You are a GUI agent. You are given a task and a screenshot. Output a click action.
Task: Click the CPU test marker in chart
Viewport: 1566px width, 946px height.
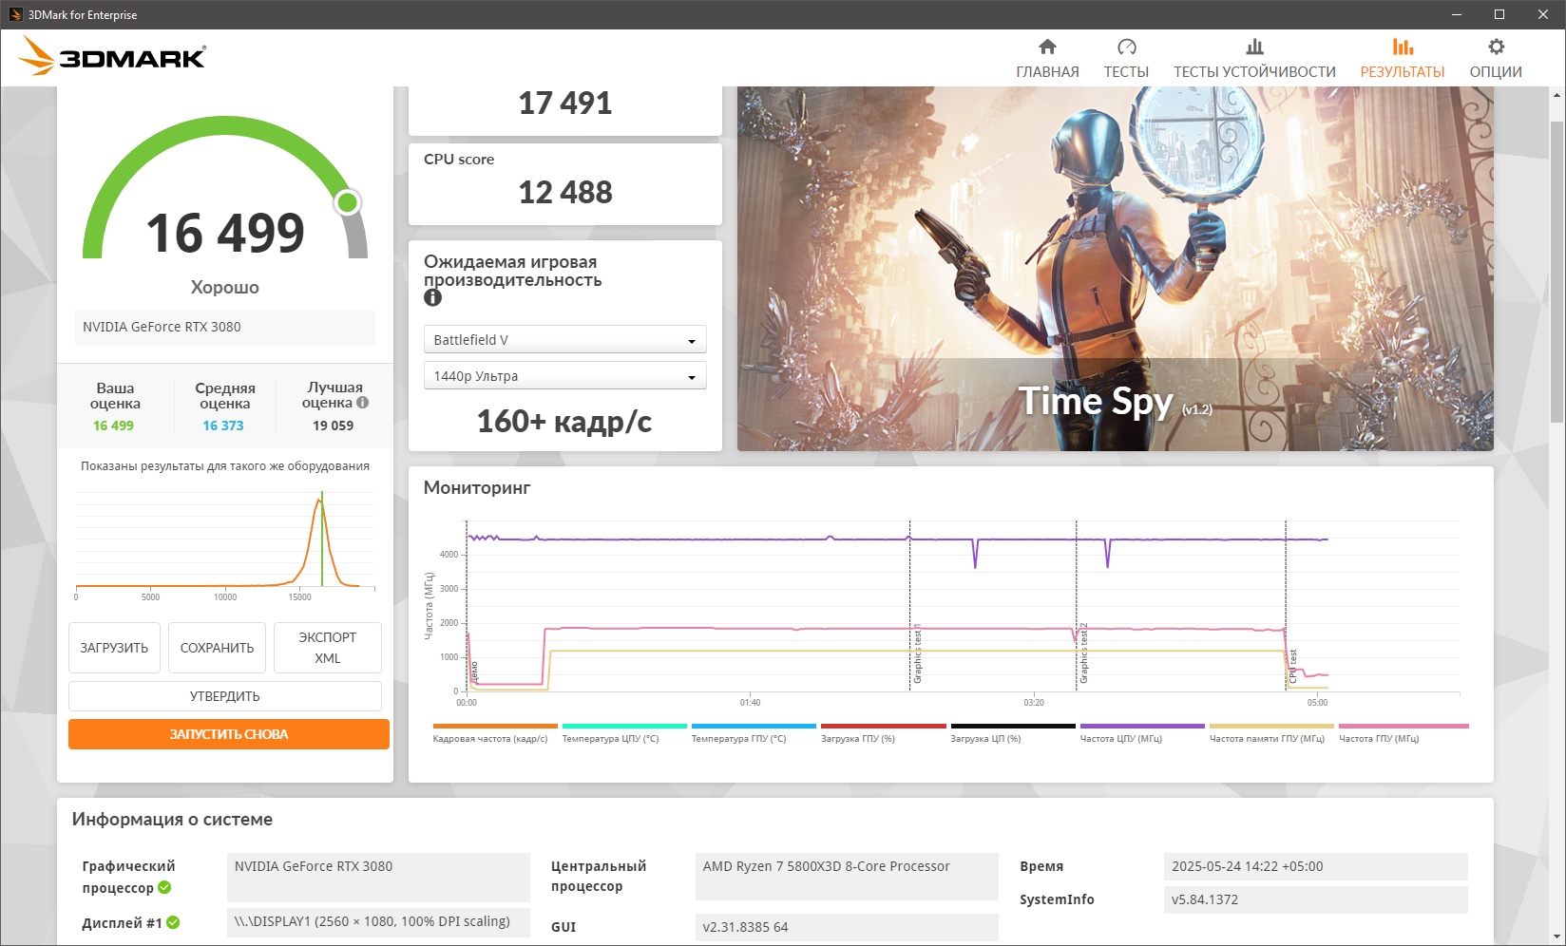pos(1293,667)
